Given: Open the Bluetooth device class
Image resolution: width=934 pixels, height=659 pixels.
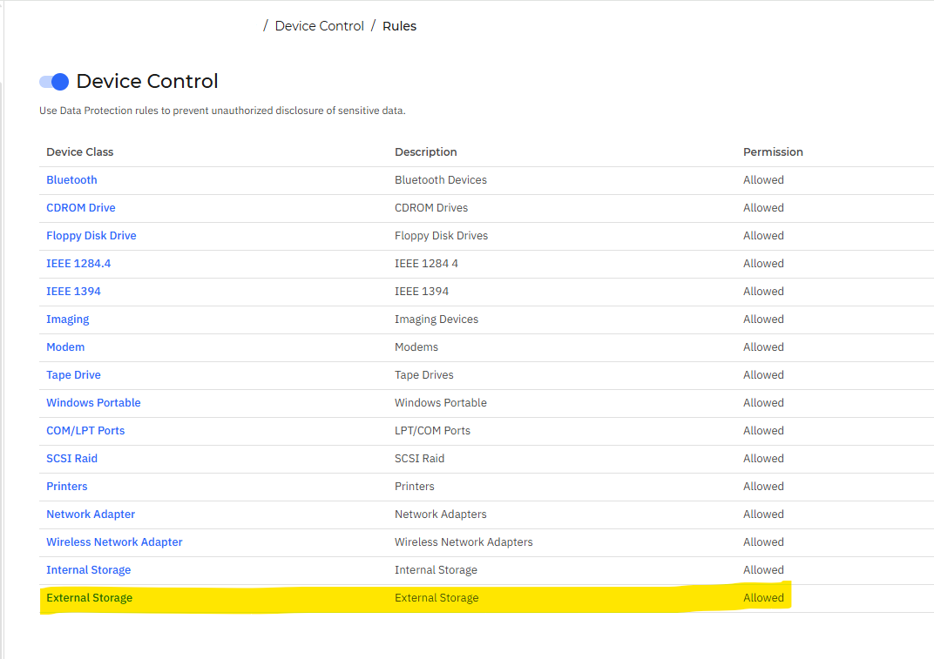Looking at the screenshot, I should (x=71, y=180).
